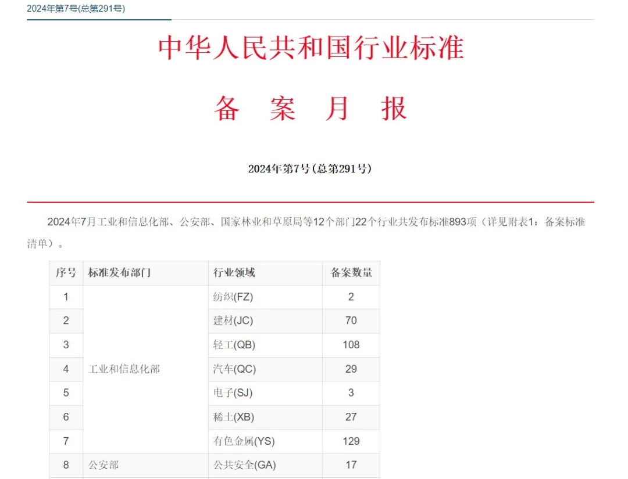The width and height of the screenshot is (628, 479).
Task: Click the 有色金属(YS) industry cell
Action: tap(244, 441)
